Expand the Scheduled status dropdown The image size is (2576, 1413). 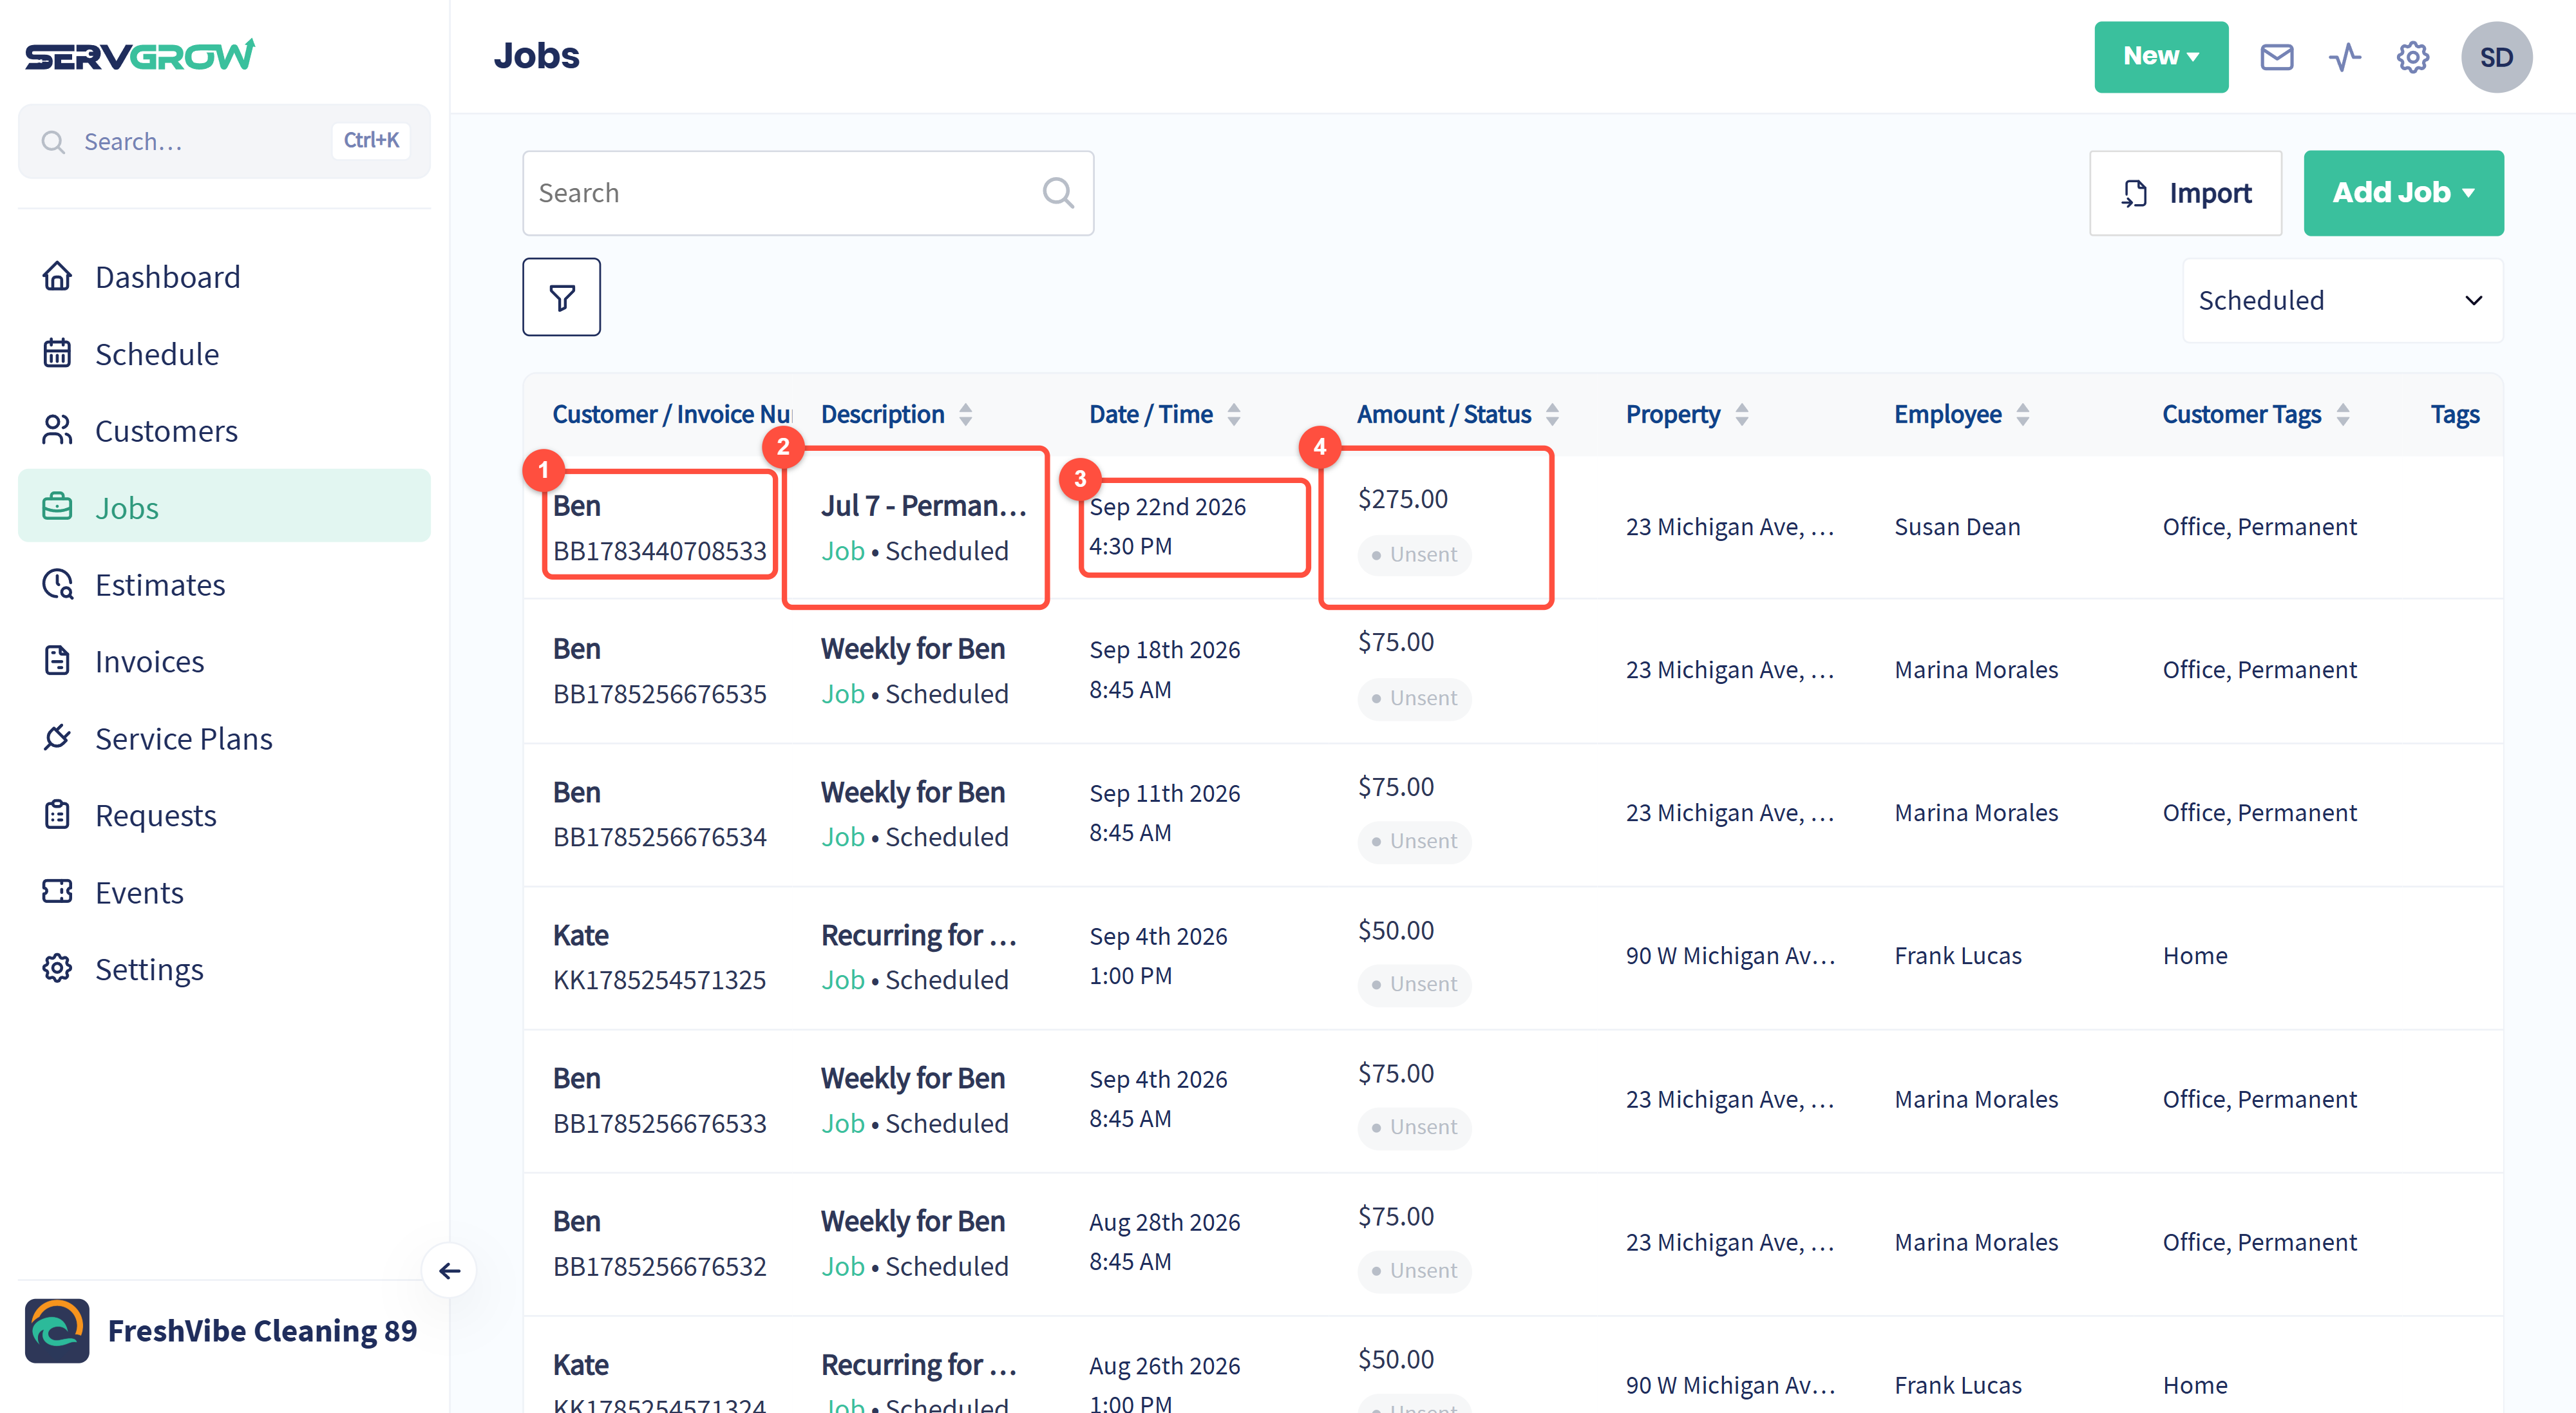pos(2342,300)
